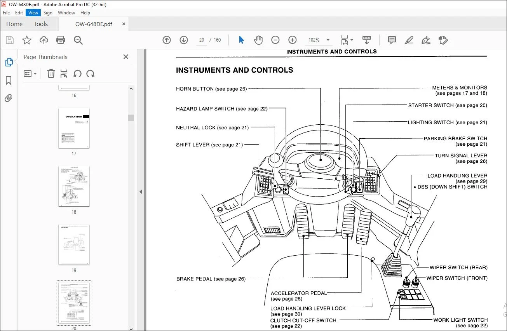Screen dimensions: 507x331
Task: Switch to the Tools tab
Action: coord(41,24)
